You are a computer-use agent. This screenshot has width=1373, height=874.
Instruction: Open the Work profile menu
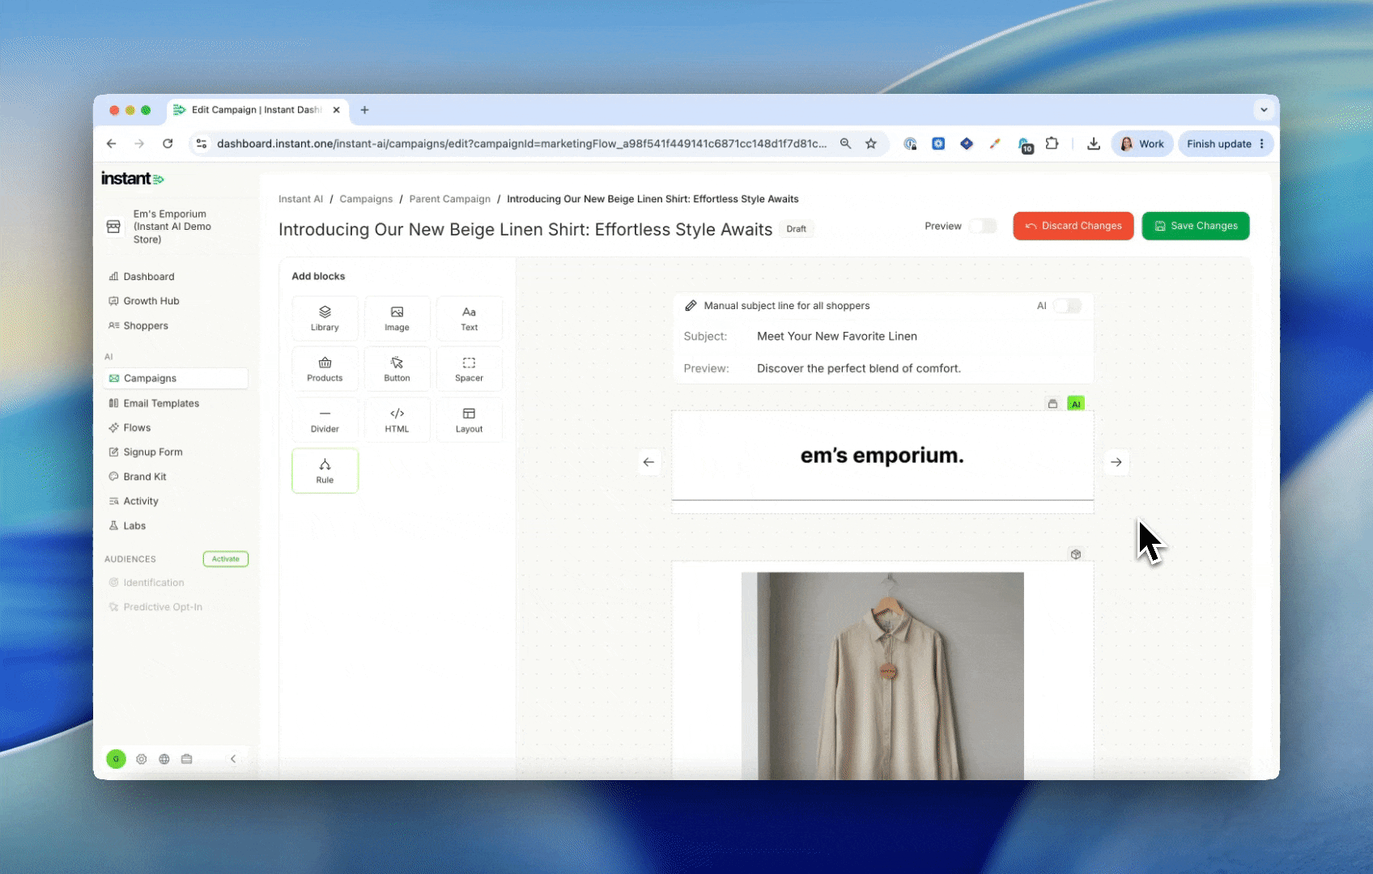click(1142, 144)
